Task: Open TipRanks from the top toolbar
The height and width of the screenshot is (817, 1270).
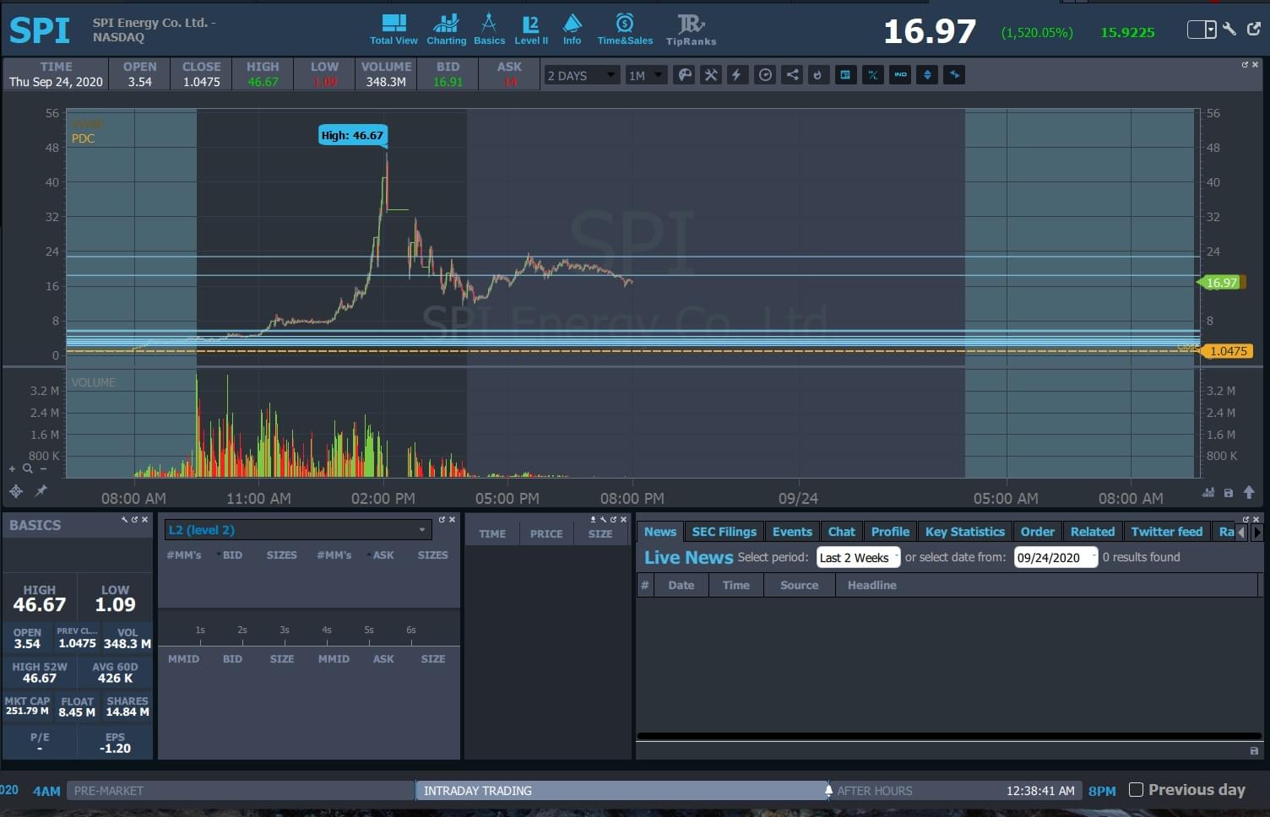Action: (690, 30)
